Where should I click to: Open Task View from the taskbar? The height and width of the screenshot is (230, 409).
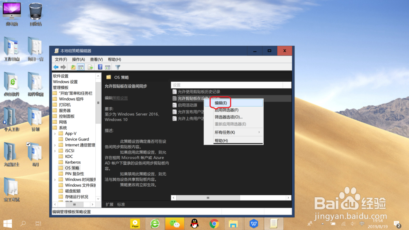tap(38, 223)
